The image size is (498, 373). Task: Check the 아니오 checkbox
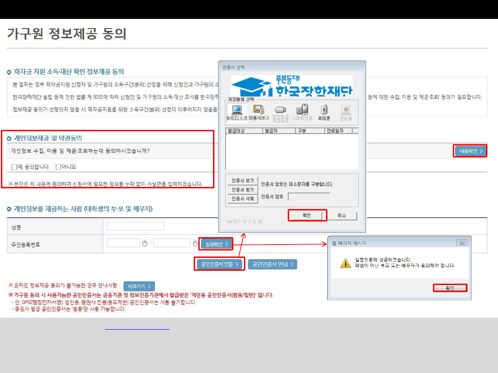click(59, 167)
